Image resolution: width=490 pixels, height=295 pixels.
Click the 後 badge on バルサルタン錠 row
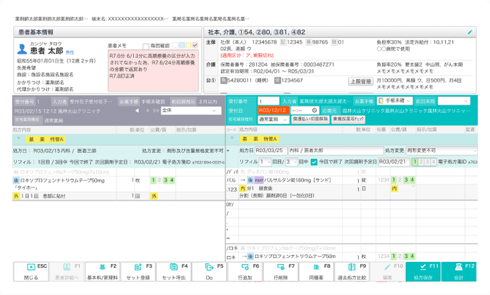[250, 181]
